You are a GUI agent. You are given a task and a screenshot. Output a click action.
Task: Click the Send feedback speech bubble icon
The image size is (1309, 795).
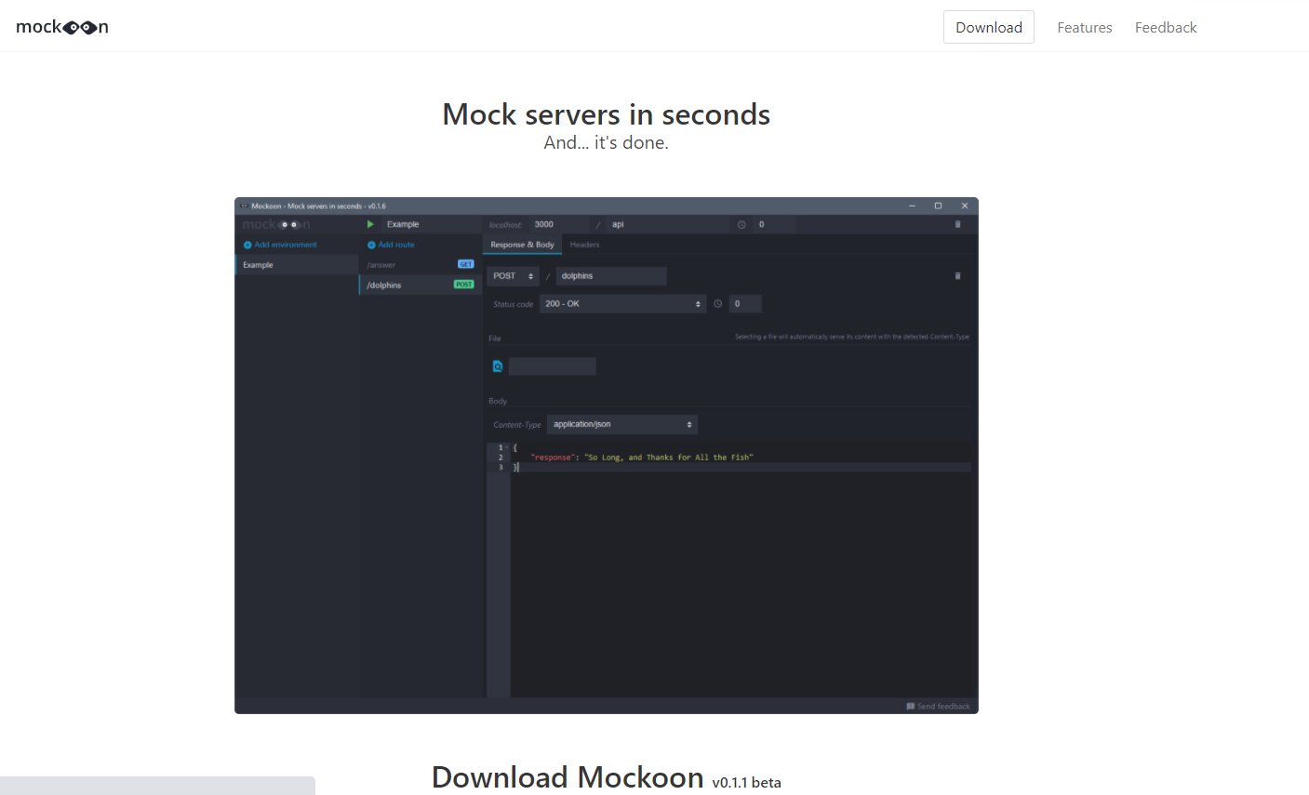pyautogui.click(x=911, y=707)
